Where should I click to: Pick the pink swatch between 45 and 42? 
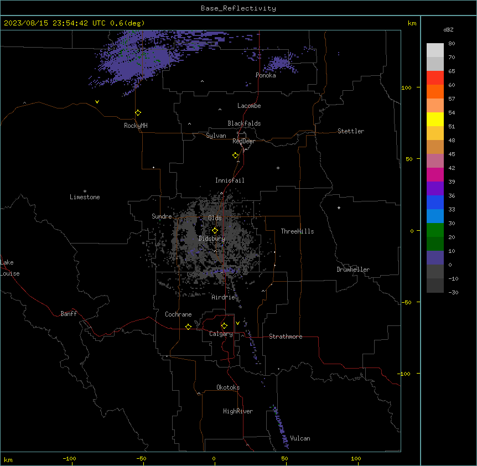[x=435, y=160]
